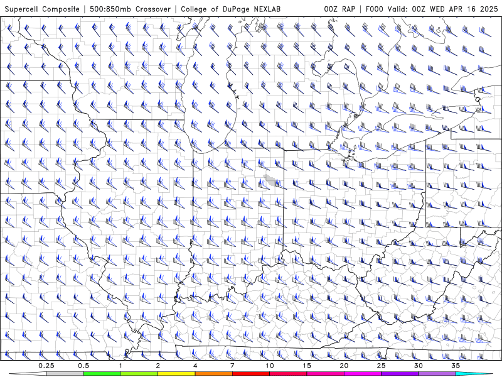This screenshot has width=502, height=377.
Task: Click the colorbar label 10
Action: pos(270,366)
